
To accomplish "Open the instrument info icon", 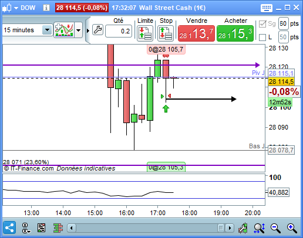I will [46, 8].
